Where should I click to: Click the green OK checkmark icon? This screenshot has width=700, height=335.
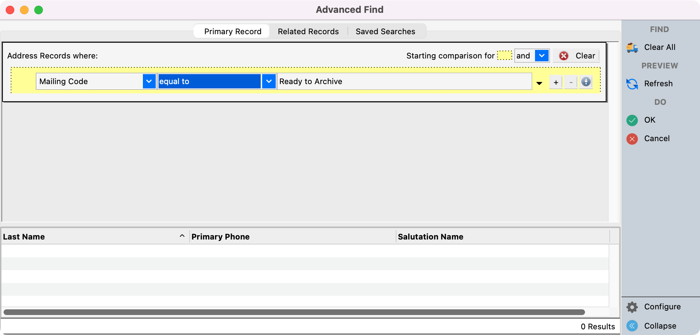(632, 120)
